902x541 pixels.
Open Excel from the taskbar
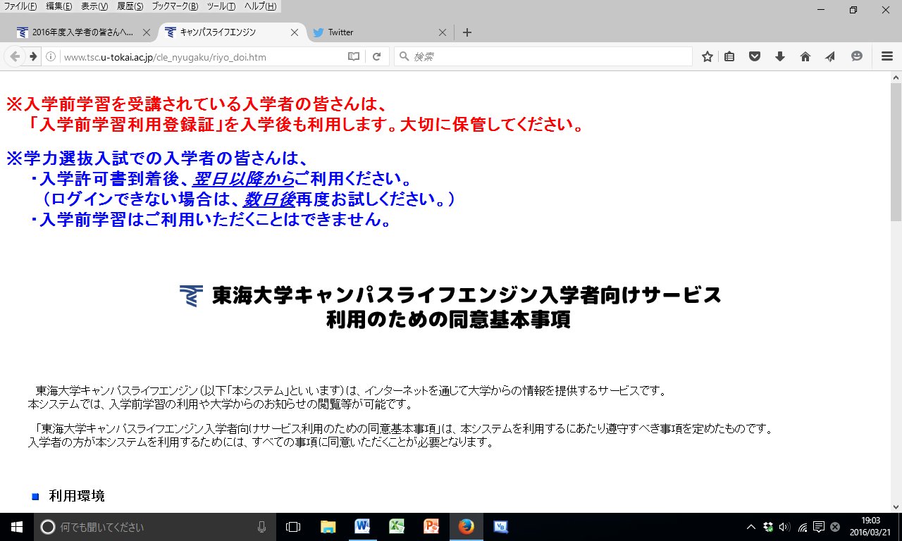397,527
